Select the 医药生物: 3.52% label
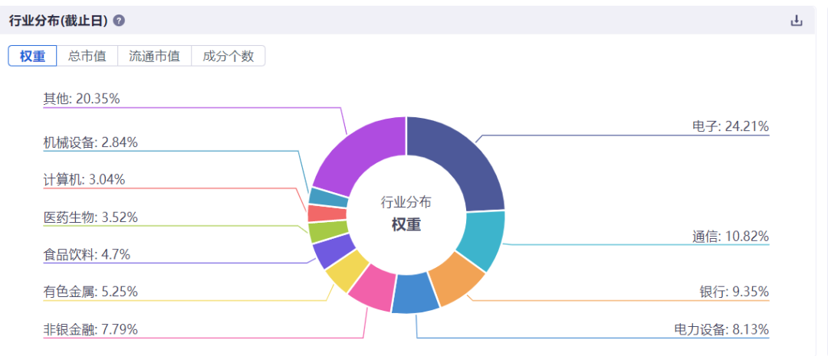Viewport: 828px width, 356px height. [x=90, y=217]
